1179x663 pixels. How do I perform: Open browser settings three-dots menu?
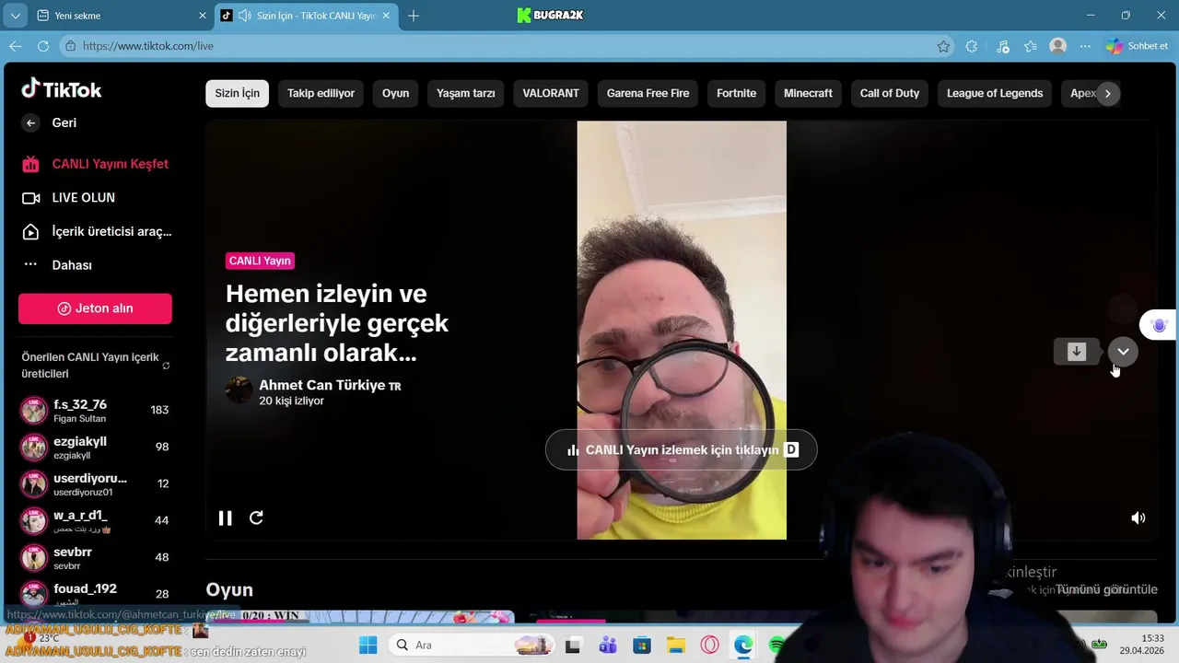1087,46
